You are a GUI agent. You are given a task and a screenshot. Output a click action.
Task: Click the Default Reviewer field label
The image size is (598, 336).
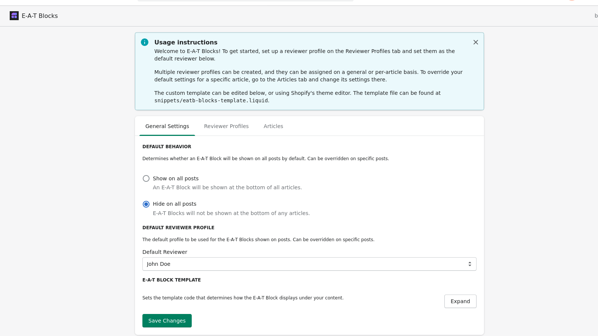click(165, 252)
